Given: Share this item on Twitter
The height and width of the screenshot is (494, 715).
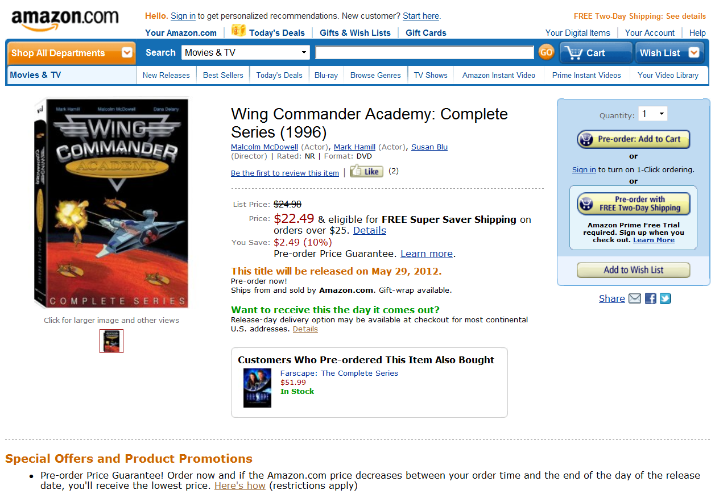Looking at the screenshot, I should coord(665,298).
